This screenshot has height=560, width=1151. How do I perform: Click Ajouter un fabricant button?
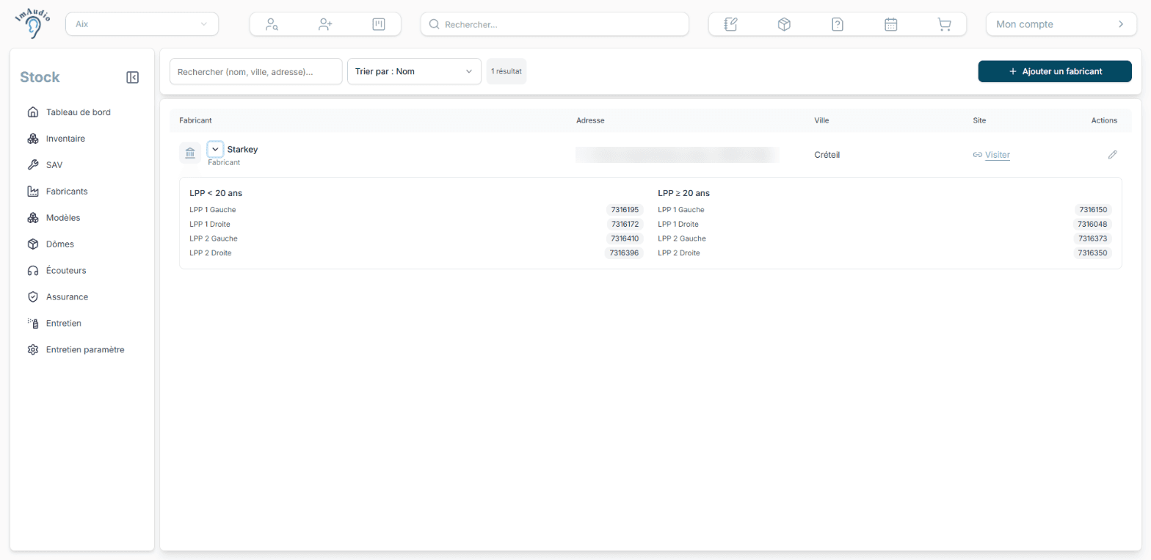pos(1055,71)
